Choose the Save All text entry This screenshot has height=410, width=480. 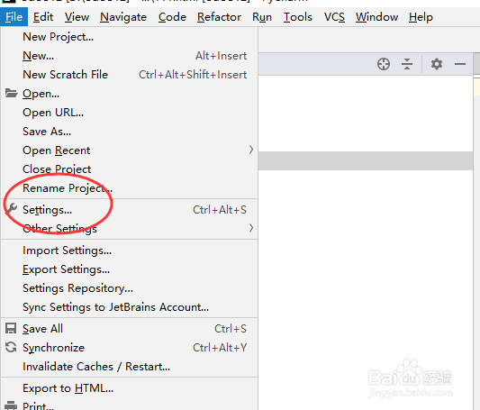point(42,329)
